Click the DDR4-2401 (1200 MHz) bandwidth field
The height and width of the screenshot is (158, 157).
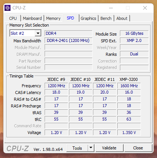(x=69, y=40)
